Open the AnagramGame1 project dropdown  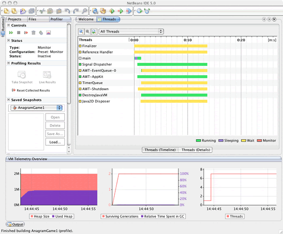click(37, 108)
